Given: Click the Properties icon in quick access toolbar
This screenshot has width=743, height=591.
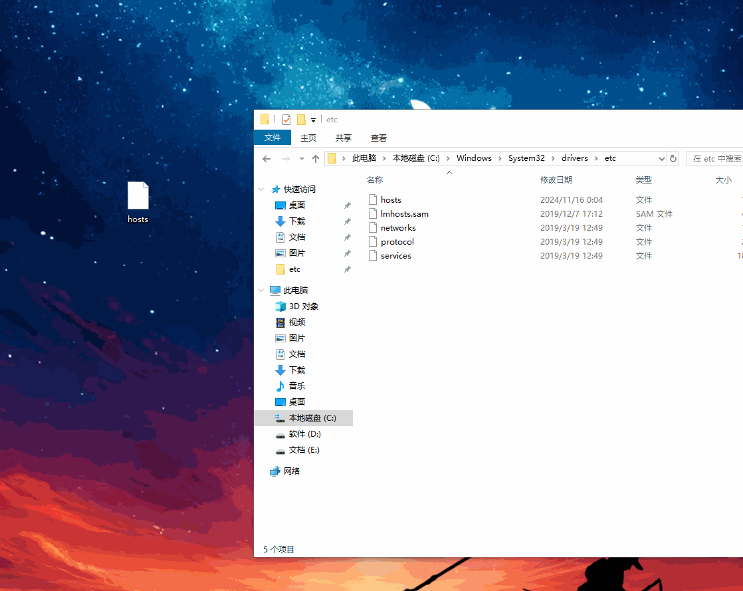Looking at the screenshot, I should (286, 120).
